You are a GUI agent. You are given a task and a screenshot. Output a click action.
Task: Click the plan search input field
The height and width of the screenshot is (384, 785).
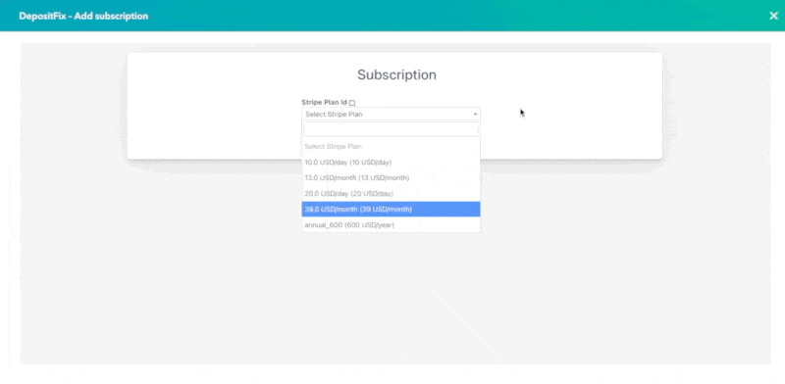coord(391,129)
